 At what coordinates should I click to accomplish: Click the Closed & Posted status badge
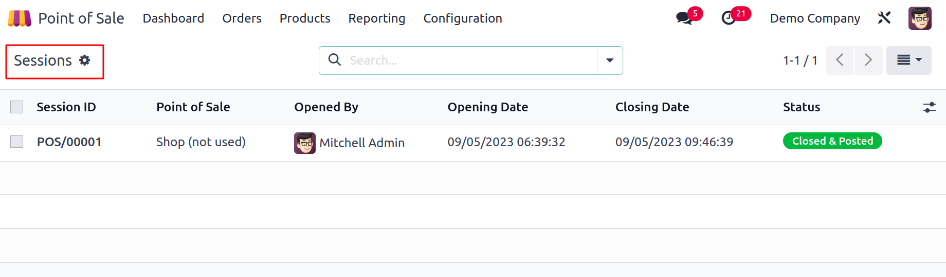click(832, 141)
